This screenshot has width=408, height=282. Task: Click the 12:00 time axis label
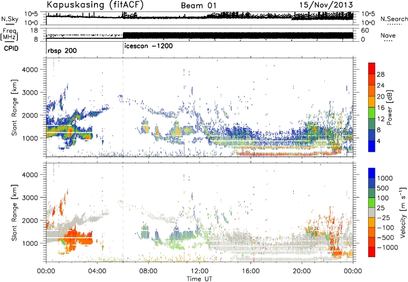[x=199, y=271]
